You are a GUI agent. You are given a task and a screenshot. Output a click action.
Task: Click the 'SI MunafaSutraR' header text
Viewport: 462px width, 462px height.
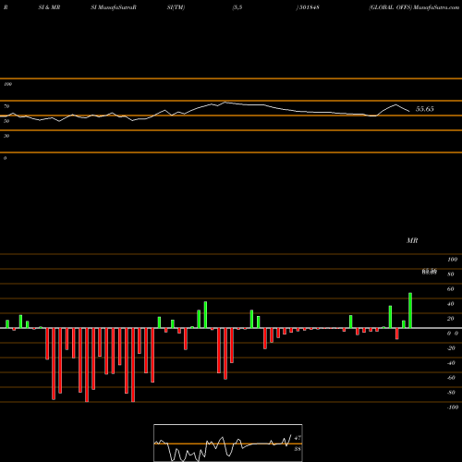tap(114, 7)
